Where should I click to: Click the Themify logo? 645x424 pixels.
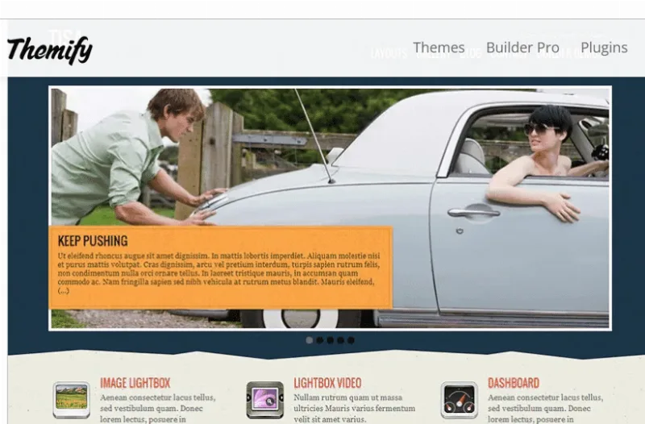click(50, 50)
